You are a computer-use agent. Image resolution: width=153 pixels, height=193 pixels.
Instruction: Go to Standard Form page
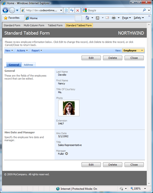coord(12,25)
